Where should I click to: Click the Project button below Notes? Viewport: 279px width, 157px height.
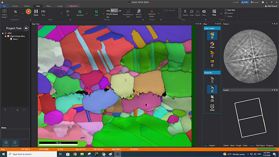(x=6, y=143)
